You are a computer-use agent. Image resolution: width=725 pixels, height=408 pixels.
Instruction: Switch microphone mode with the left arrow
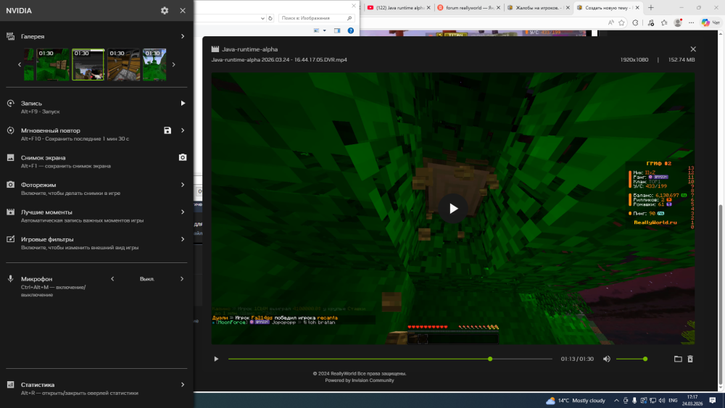click(x=112, y=278)
